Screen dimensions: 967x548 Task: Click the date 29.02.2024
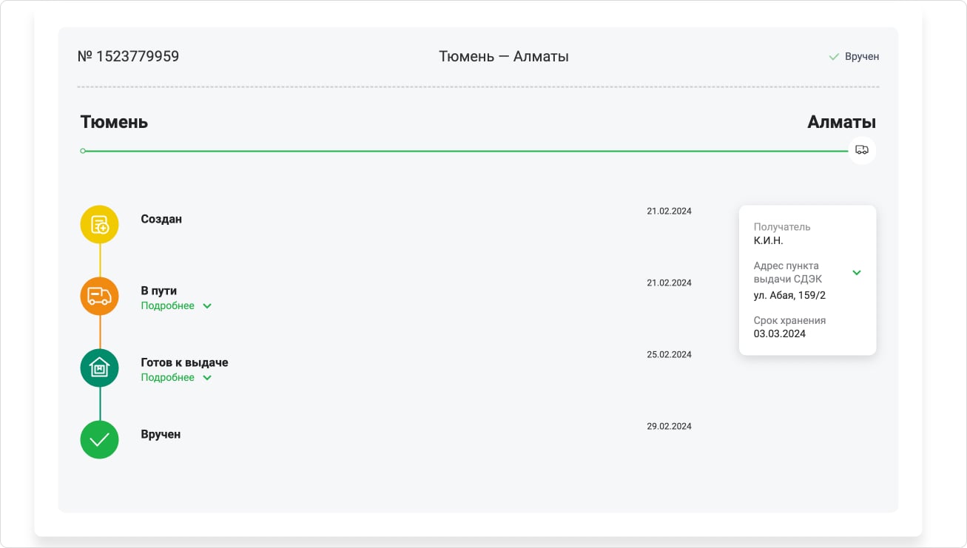(x=669, y=426)
